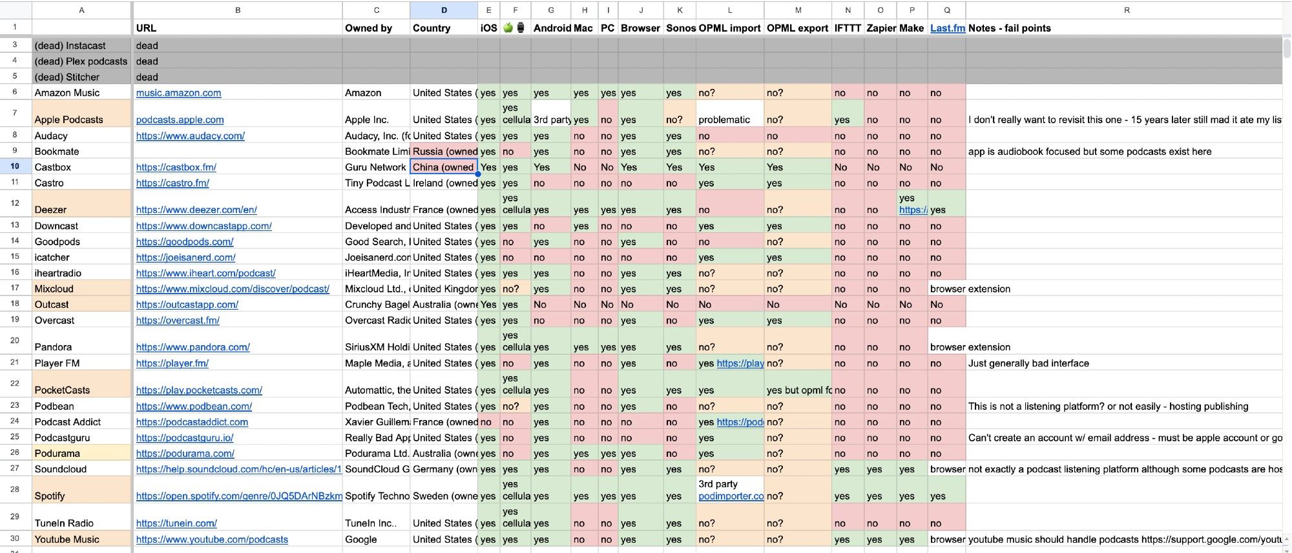Click the "Owned by" header cell

(x=376, y=28)
